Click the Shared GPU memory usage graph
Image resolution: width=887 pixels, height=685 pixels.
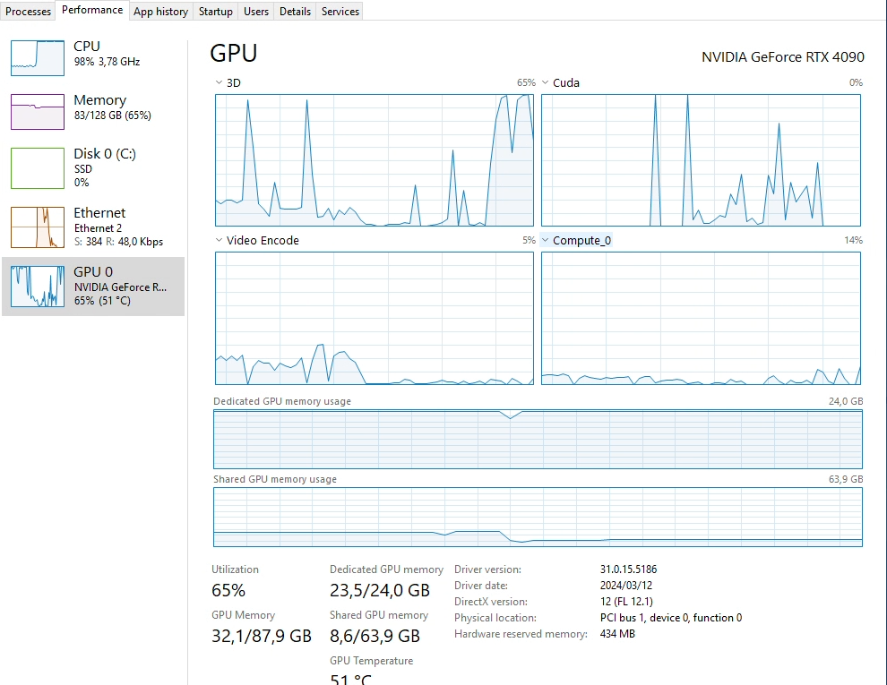538,518
